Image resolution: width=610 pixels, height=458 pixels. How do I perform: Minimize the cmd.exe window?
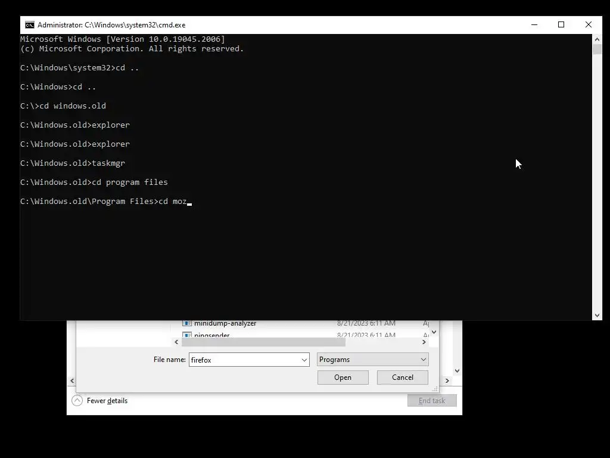point(534,25)
